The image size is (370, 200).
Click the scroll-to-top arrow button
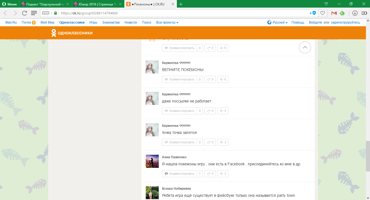[305, 47]
